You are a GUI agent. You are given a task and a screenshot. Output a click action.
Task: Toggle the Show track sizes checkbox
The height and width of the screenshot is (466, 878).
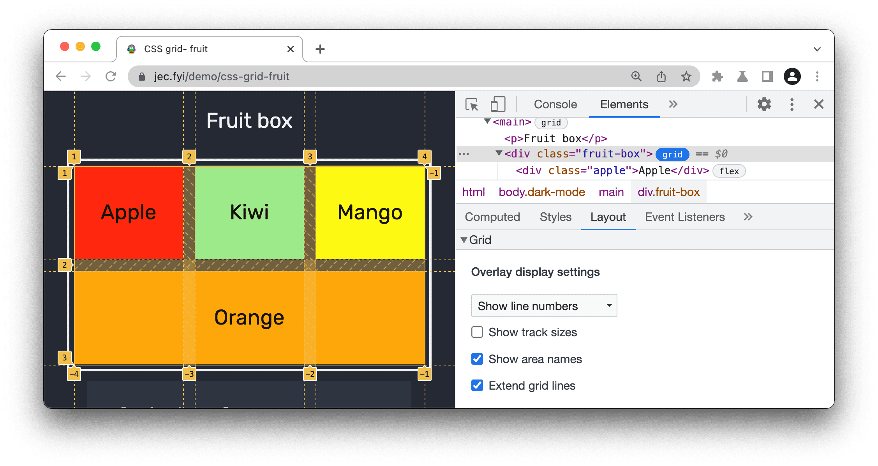point(477,332)
